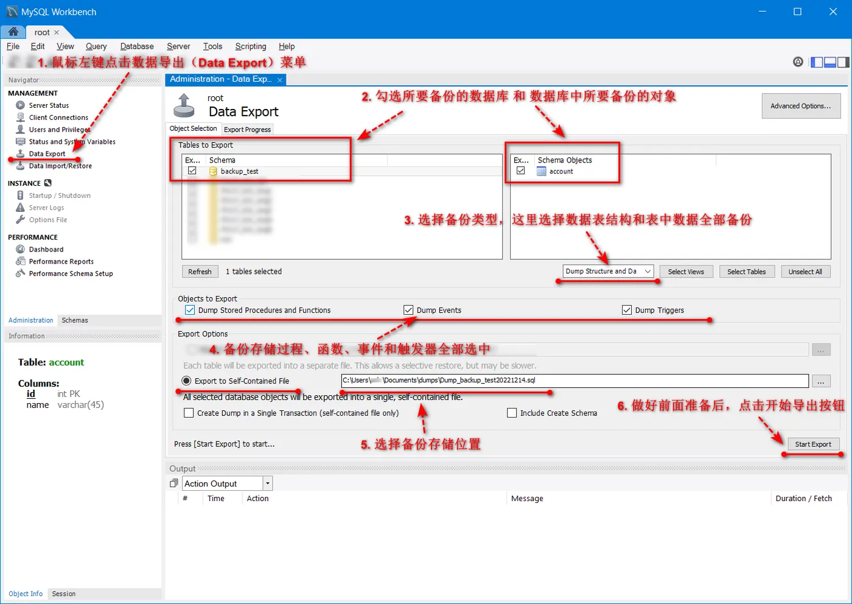This screenshot has width=852, height=604.
Task: Select Export to Self-Contained File radio
Action: [x=186, y=381]
